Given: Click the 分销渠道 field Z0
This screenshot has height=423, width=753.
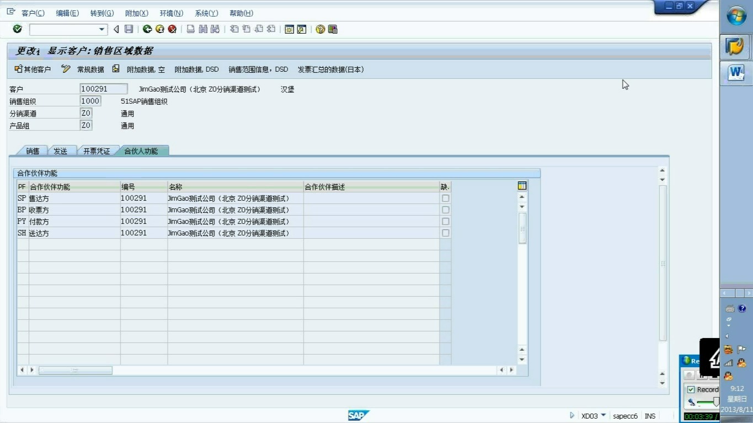Looking at the screenshot, I should (86, 113).
